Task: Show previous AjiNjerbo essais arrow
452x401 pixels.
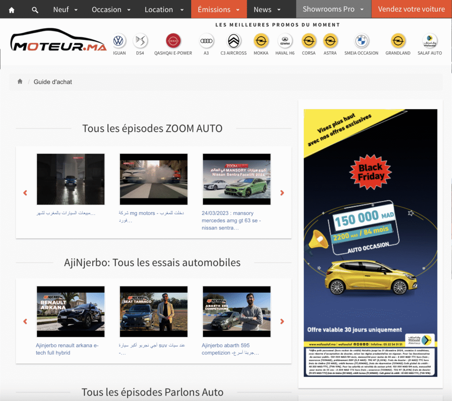Action: tap(25, 321)
